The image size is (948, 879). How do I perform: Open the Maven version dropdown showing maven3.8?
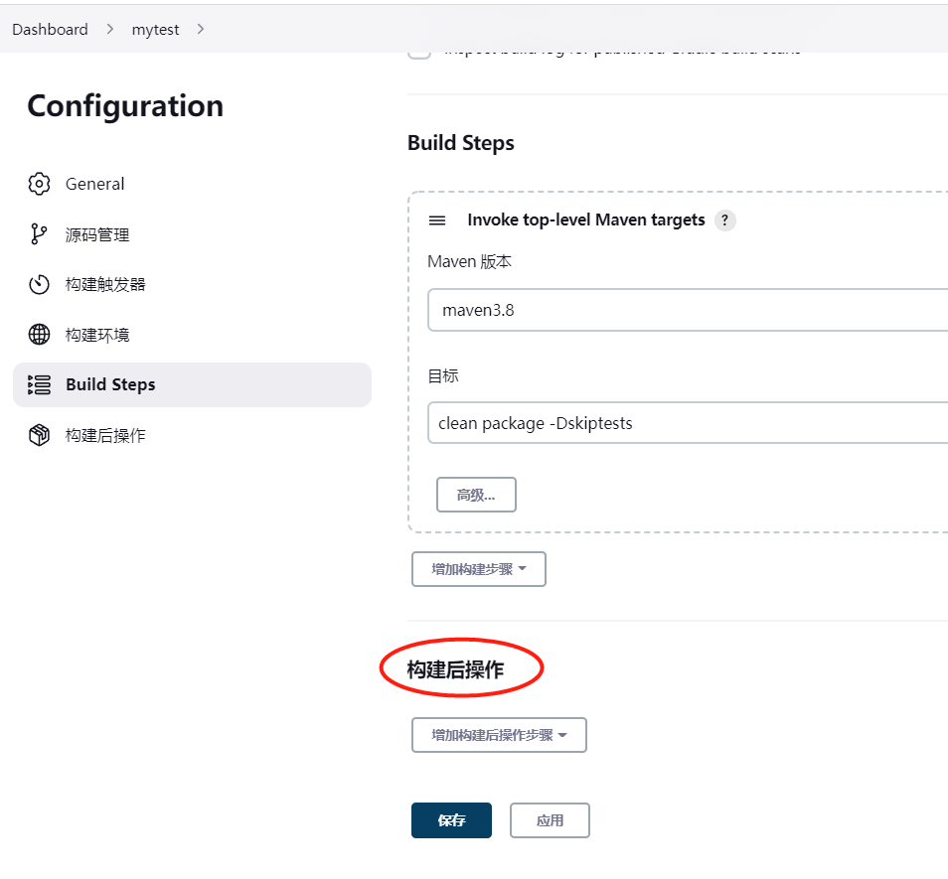coord(688,310)
